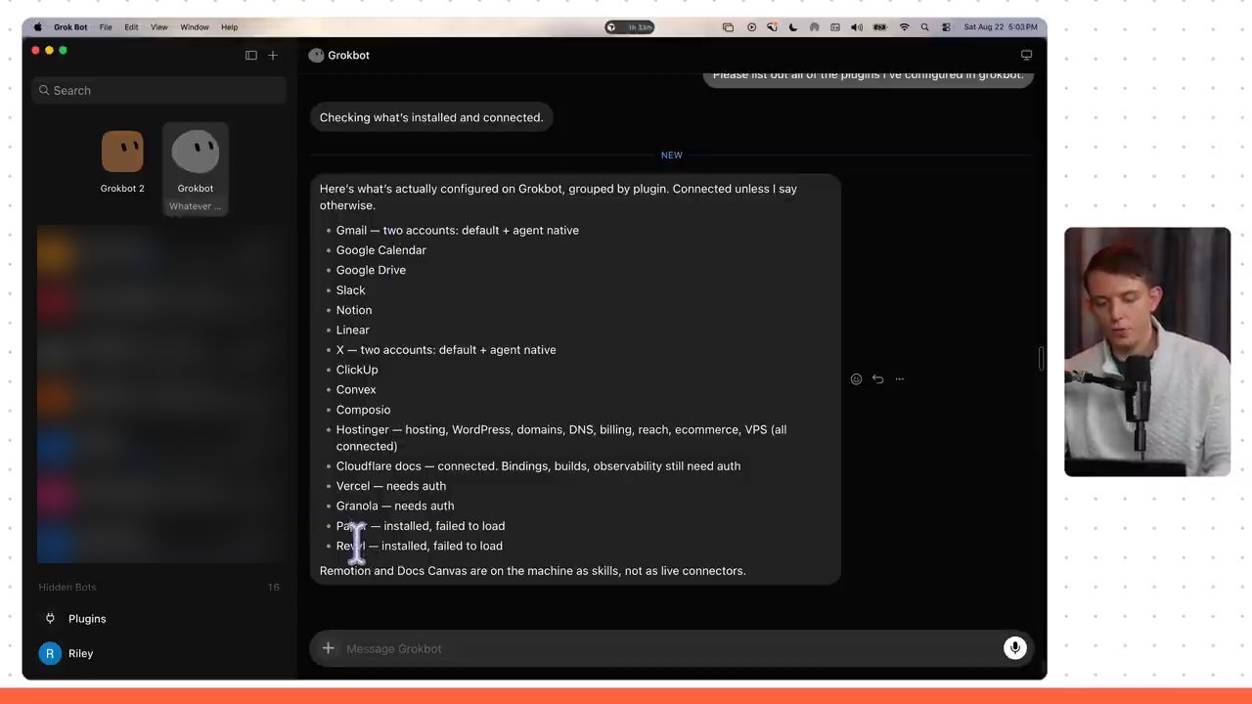Open the message more options ellipsis
Viewport: 1252px width, 704px height.
tap(899, 379)
